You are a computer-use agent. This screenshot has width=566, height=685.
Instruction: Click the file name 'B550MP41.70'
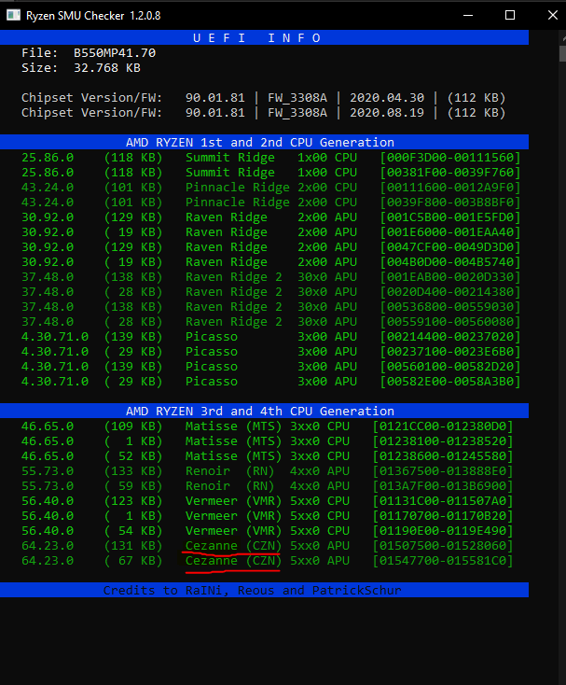115,53
